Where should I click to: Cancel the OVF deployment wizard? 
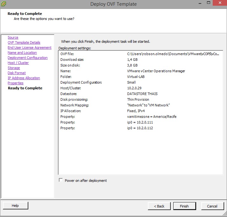click(212, 206)
